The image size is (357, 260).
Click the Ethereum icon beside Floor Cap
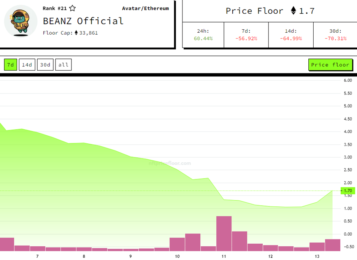pos(76,33)
